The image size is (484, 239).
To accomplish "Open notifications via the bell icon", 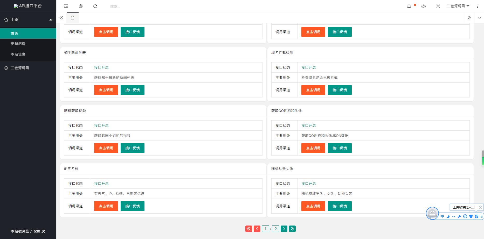I will click(x=409, y=6).
